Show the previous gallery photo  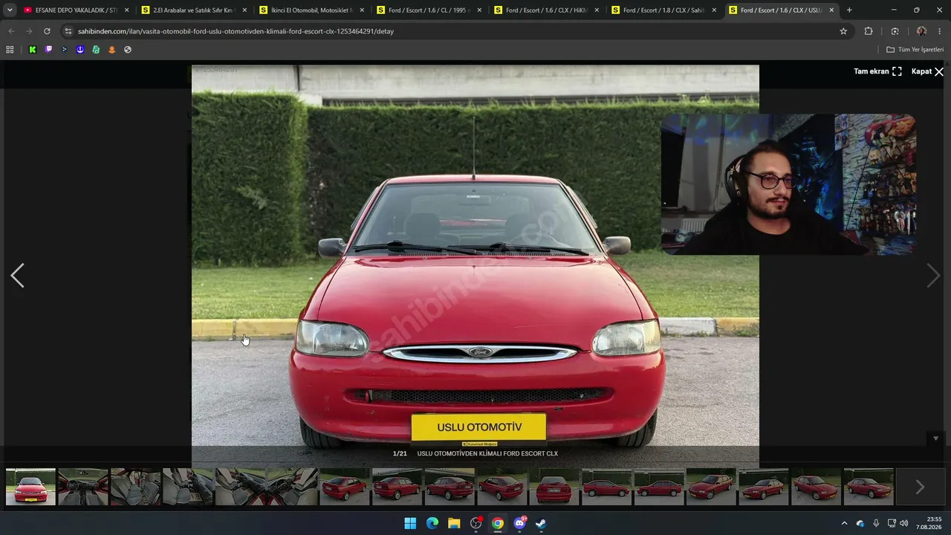(18, 276)
